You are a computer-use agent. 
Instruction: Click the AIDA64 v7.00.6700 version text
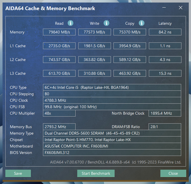(x=116, y=162)
